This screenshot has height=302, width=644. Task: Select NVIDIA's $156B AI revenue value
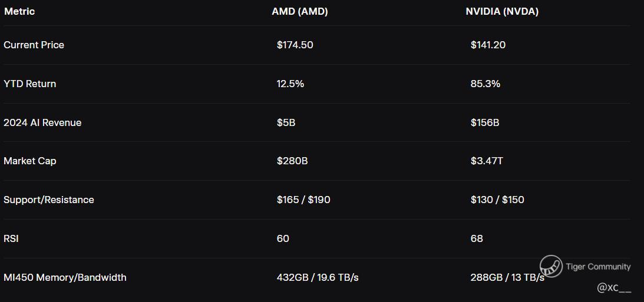485,122
